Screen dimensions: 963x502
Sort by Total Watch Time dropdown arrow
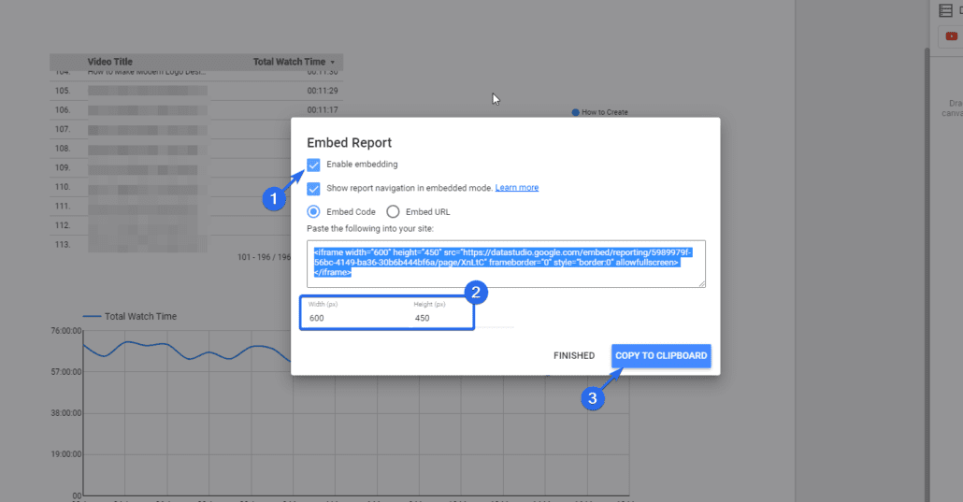332,62
